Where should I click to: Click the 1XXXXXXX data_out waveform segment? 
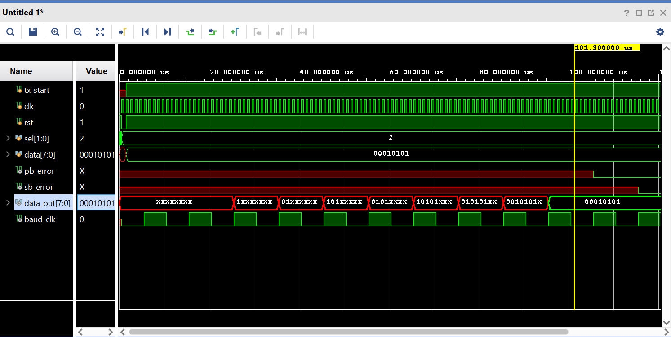pyautogui.click(x=256, y=202)
